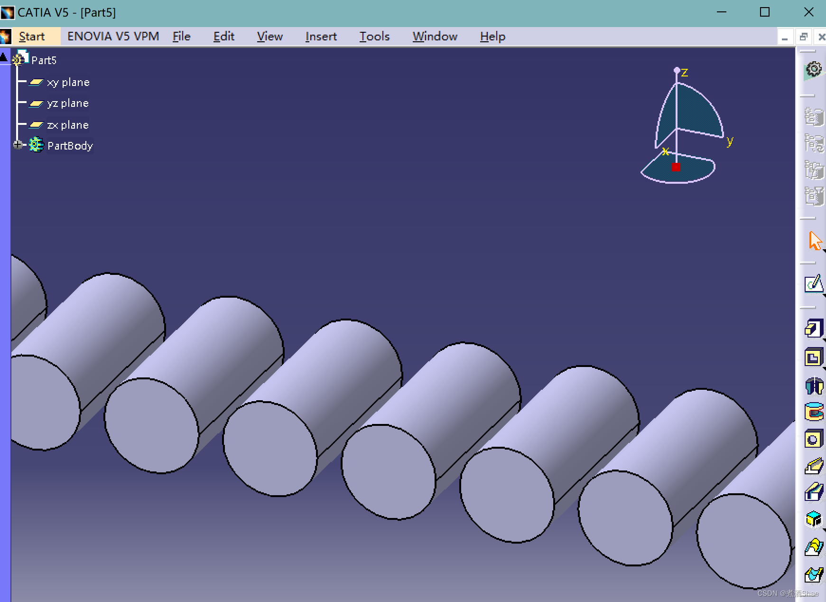826x602 pixels.
Task: Click the fourth greyed-out ENOVIA toolbar icon
Action: click(x=814, y=196)
